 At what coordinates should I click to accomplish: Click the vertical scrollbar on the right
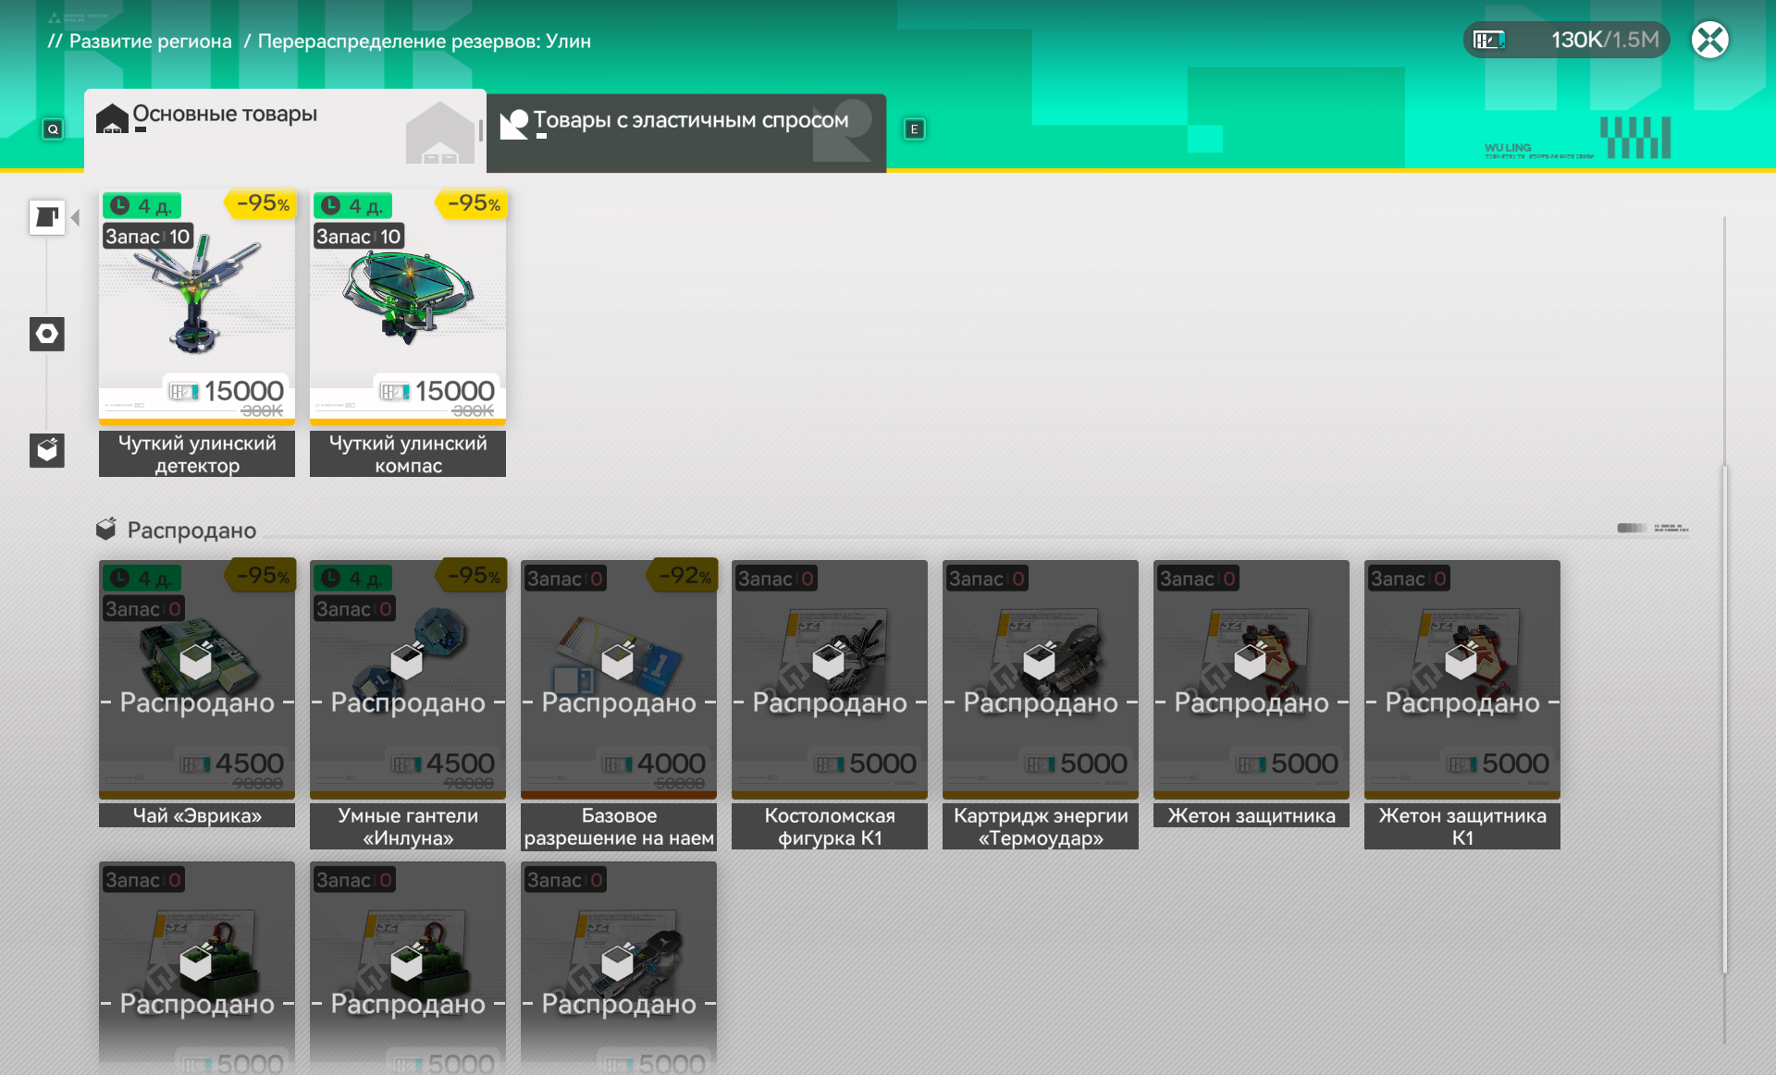click(x=1724, y=716)
